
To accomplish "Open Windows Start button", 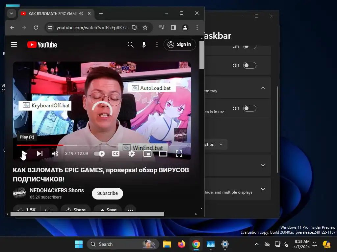I will tap(79, 244).
